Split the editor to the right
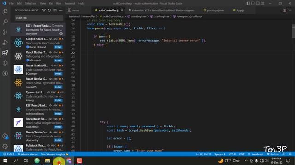Image resolution: width=295 pixels, height=165 pixels. click(284, 10)
